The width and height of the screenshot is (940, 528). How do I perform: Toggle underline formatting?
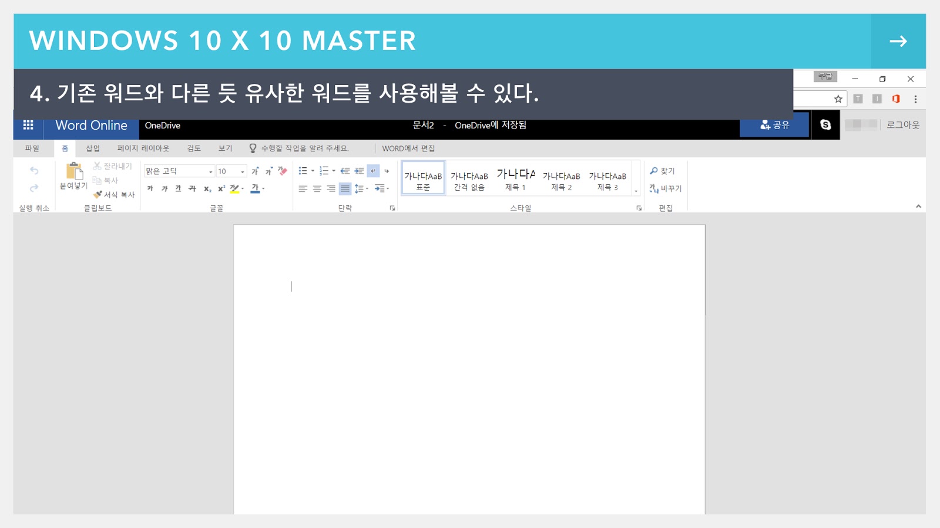(178, 189)
